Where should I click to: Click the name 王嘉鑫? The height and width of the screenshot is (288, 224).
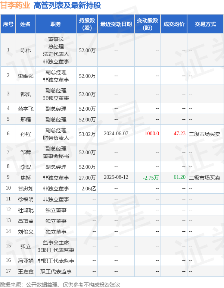click(x=26, y=272)
